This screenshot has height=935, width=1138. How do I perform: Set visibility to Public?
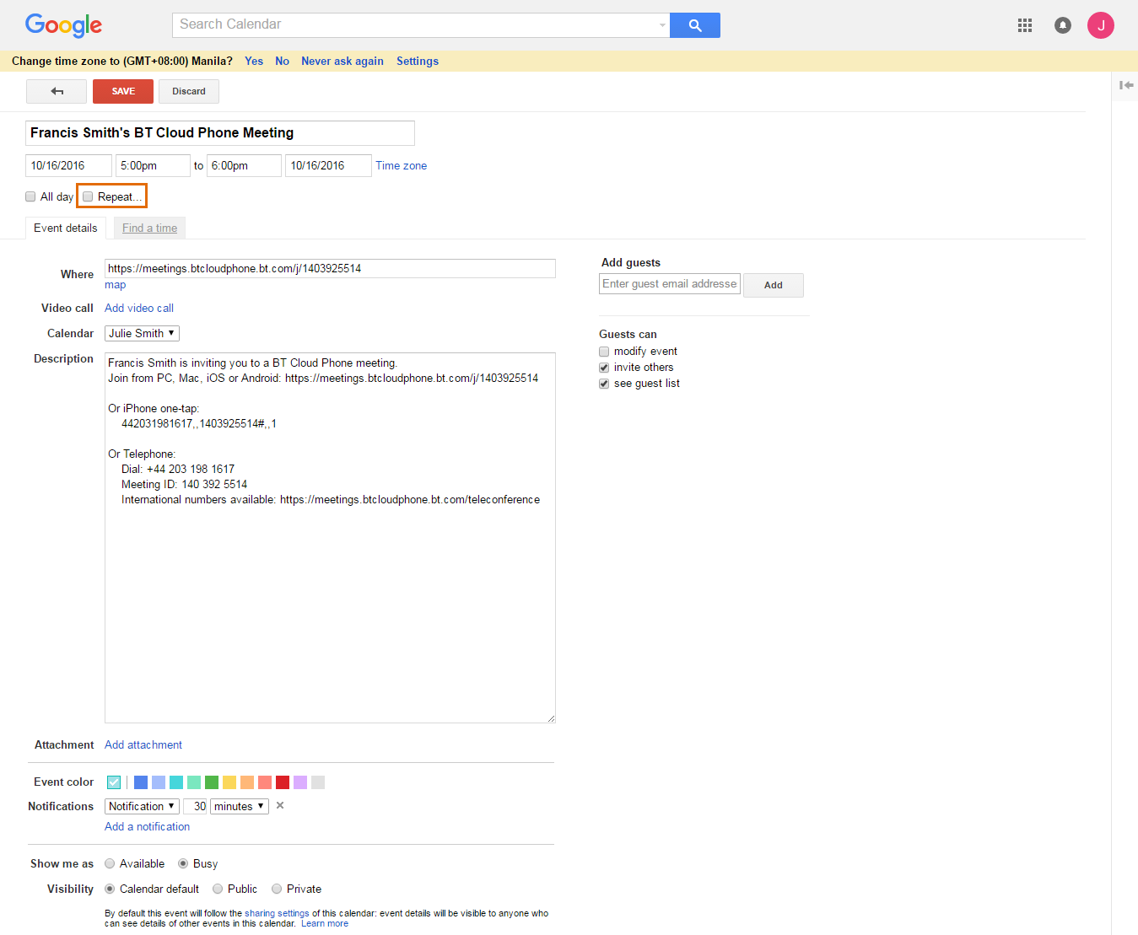[218, 889]
